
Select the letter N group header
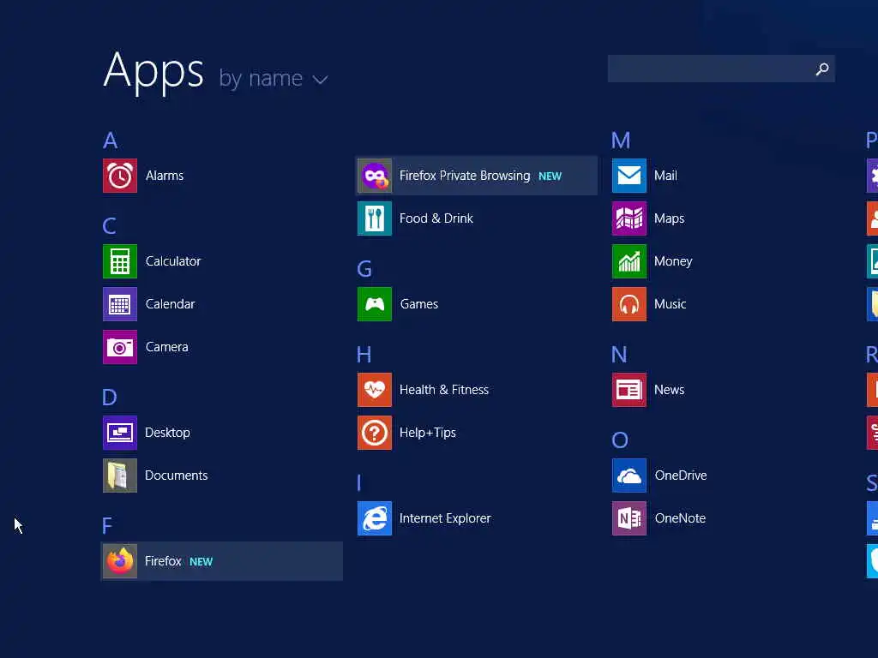click(x=619, y=355)
